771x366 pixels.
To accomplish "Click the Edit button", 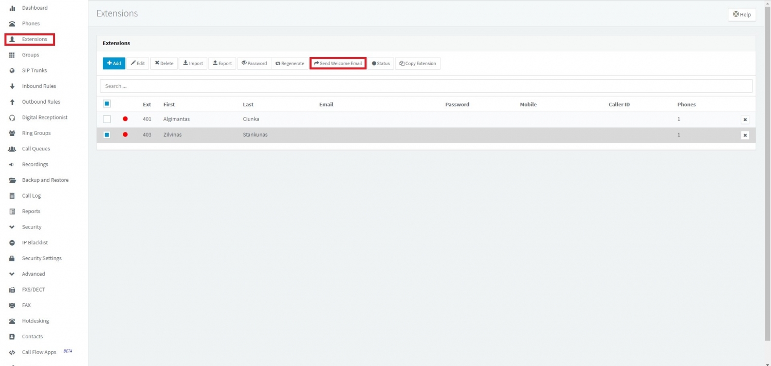I will click(138, 64).
